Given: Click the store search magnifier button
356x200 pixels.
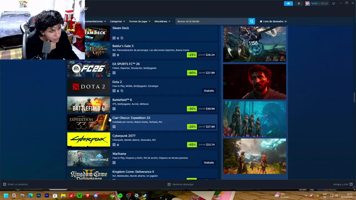Looking at the screenshot, I should click(252, 21).
